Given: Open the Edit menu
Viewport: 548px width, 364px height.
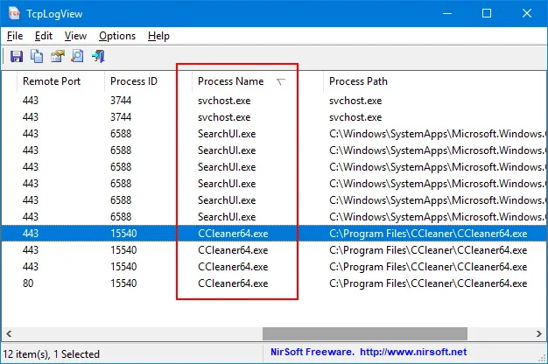Looking at the screenshot, I should (44, 36).
